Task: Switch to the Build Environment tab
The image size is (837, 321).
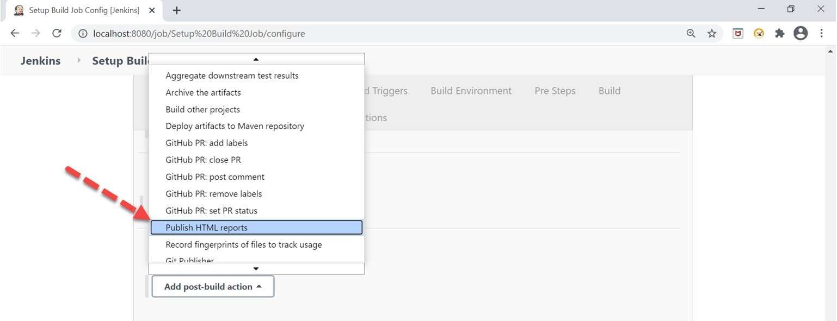Action: (x=471, y=91)
